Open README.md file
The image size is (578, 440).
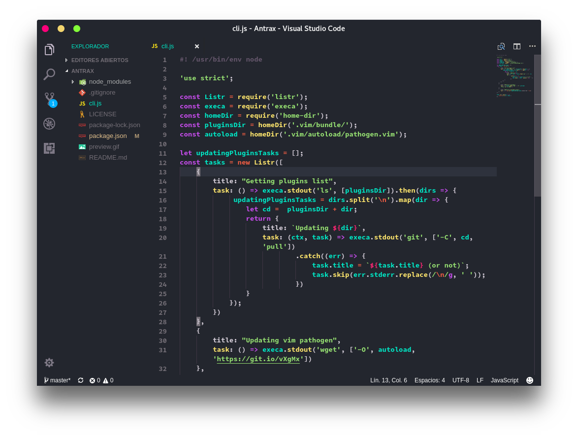tap(108, 158)
